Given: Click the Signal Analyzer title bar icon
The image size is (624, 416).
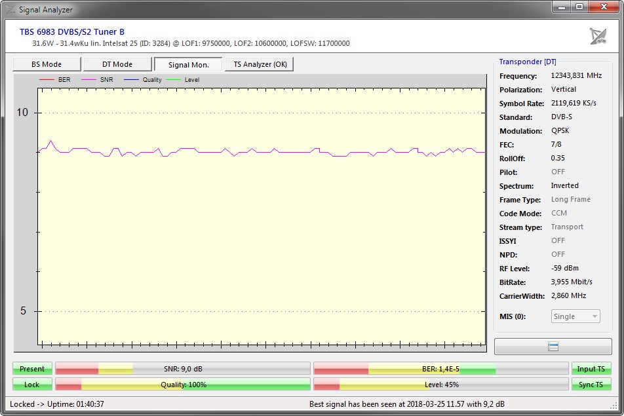Looking at the screenshot, I should [x=10, y=10].
